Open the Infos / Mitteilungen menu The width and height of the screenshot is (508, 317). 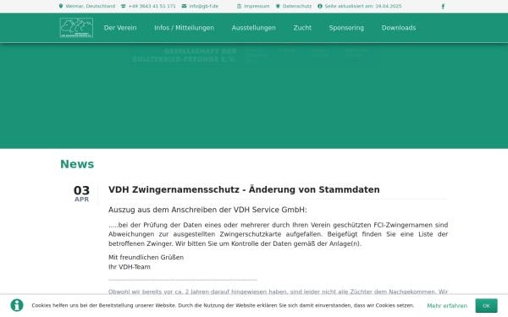(x=184, y=28)
